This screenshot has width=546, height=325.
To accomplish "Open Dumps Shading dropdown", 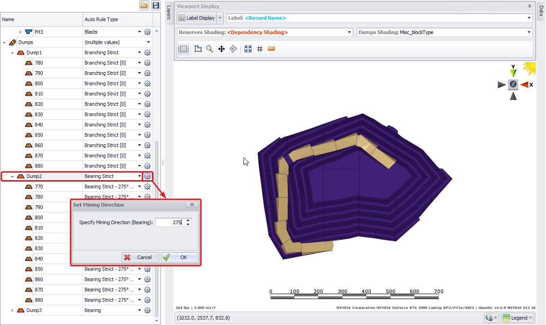I will [x=529, y=33].
